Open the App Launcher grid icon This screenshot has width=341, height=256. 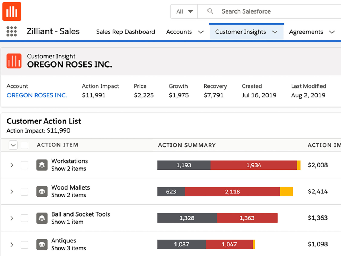coord(12,32)
